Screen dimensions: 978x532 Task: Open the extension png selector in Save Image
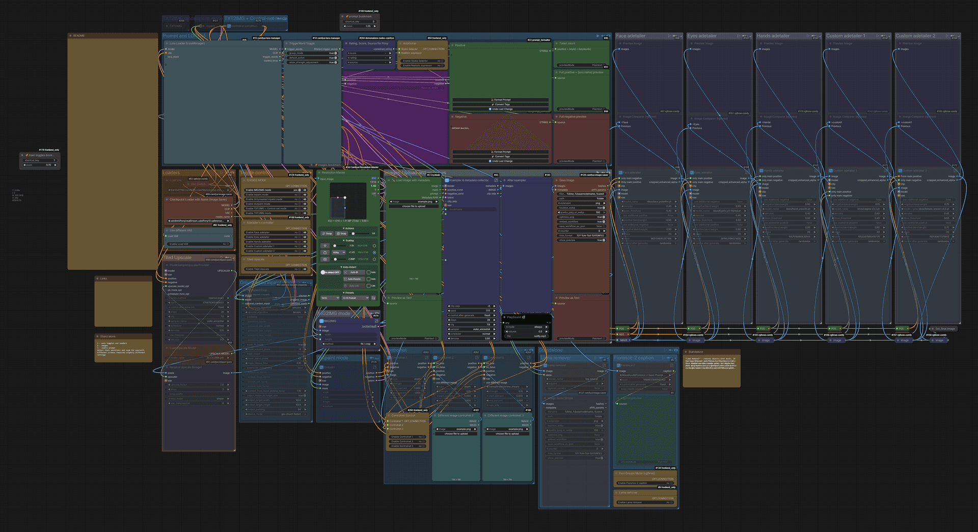coord(582,203)
